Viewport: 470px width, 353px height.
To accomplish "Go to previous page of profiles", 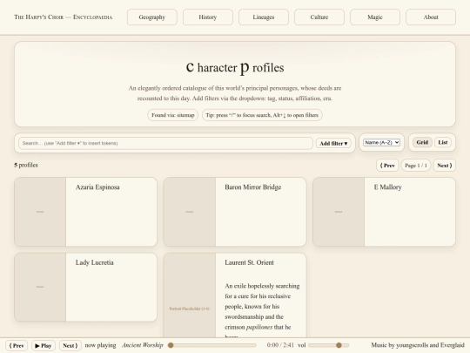I will point(387,166).
